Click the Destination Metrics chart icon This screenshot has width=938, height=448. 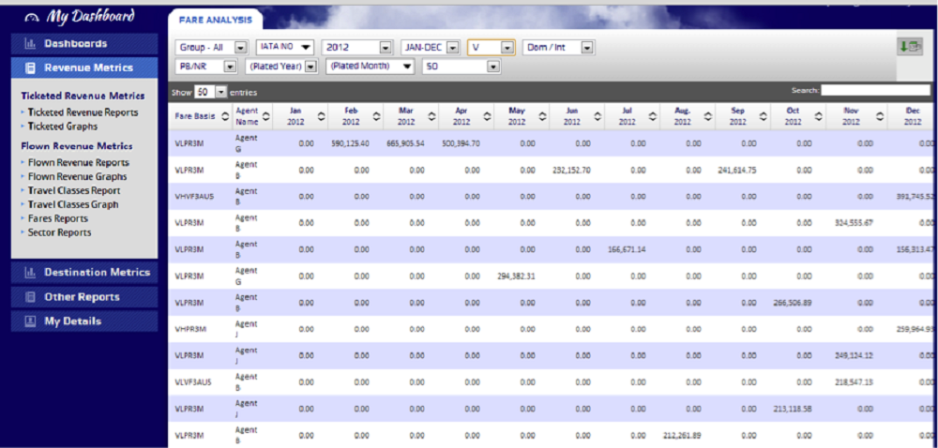[x=30, y=273]
